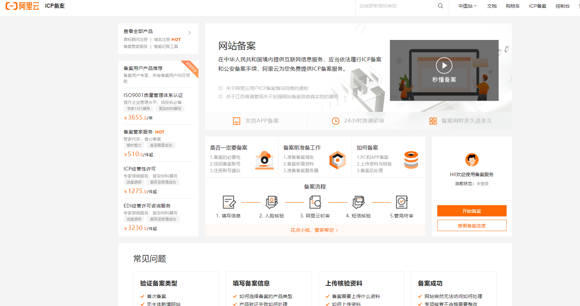580x306 pixels.
Task: Click 1.准备备案域名
Action: click(x=299, y=157)
